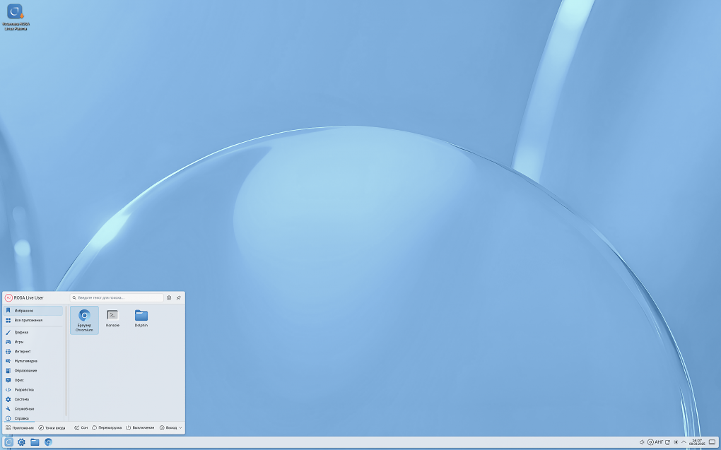Expand the hidden system tray icons
The width and height of the screenshot is (721, 450).
[684, 442]
